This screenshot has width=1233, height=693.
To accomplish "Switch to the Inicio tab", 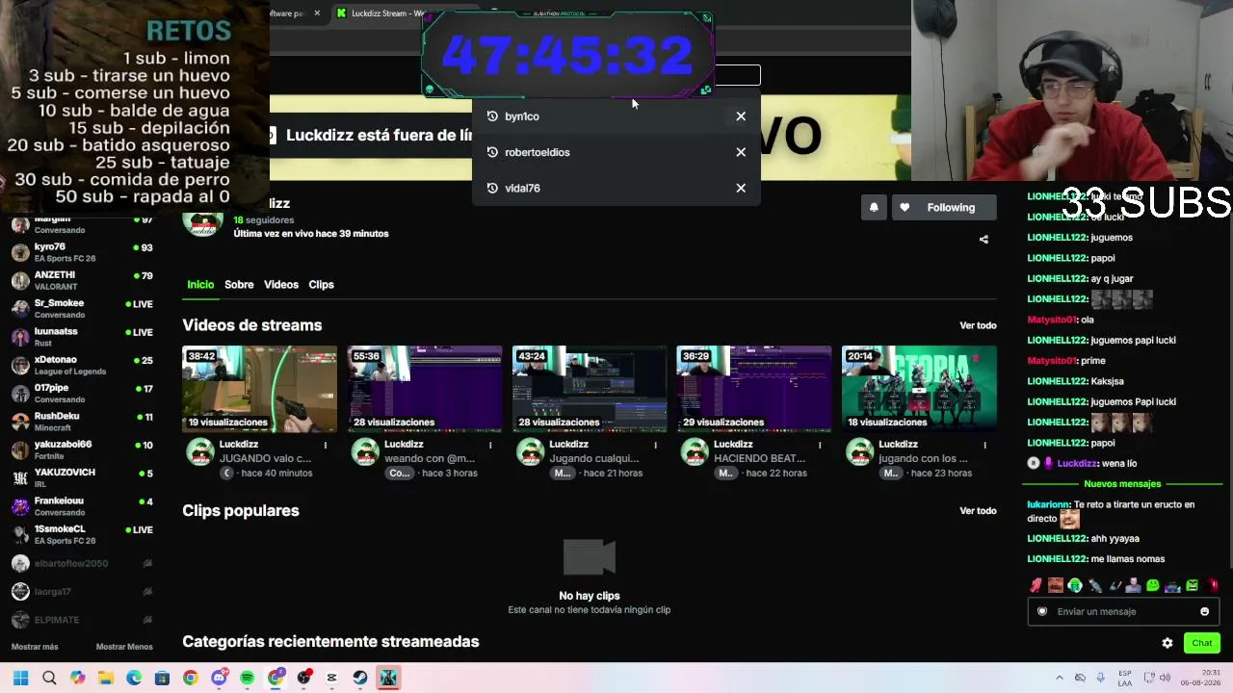I will [200, 285].
